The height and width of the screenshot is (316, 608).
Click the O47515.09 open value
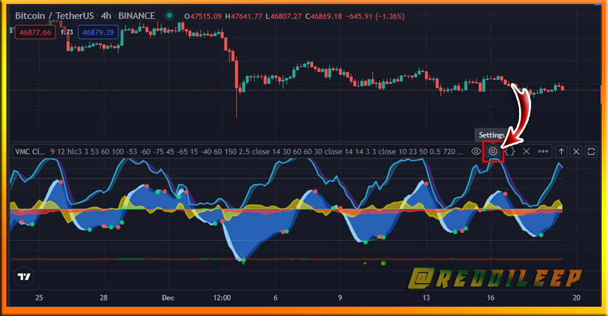point(203,16)
